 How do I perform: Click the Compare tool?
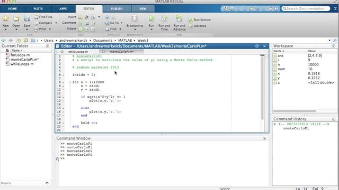coord(43,23)
